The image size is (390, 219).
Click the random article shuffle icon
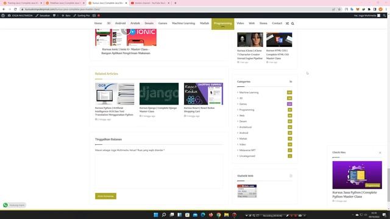click(287, 23)
